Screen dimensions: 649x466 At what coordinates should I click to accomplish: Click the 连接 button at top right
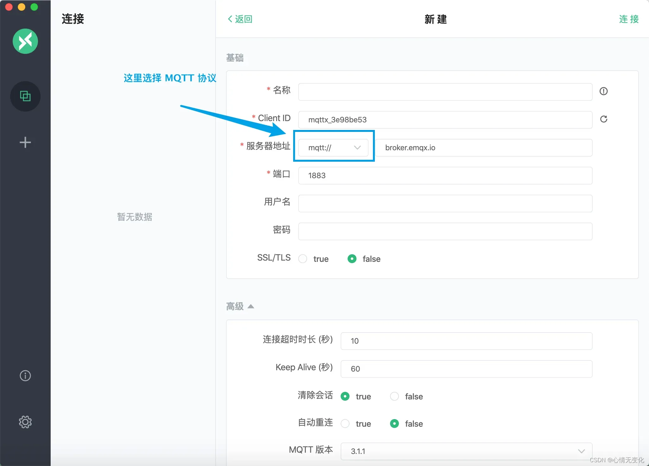tap(628, 19)
